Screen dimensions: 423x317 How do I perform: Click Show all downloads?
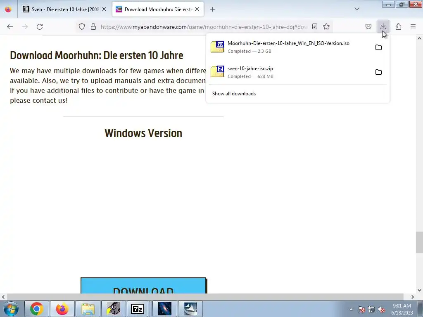234,94
